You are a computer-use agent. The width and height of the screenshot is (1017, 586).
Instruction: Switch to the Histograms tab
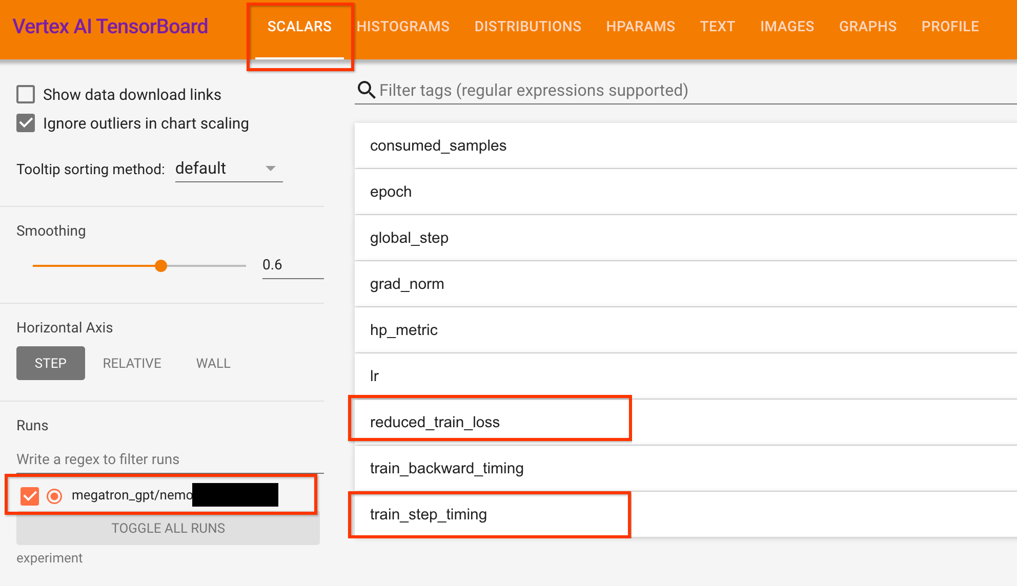[x=403, y=27]
